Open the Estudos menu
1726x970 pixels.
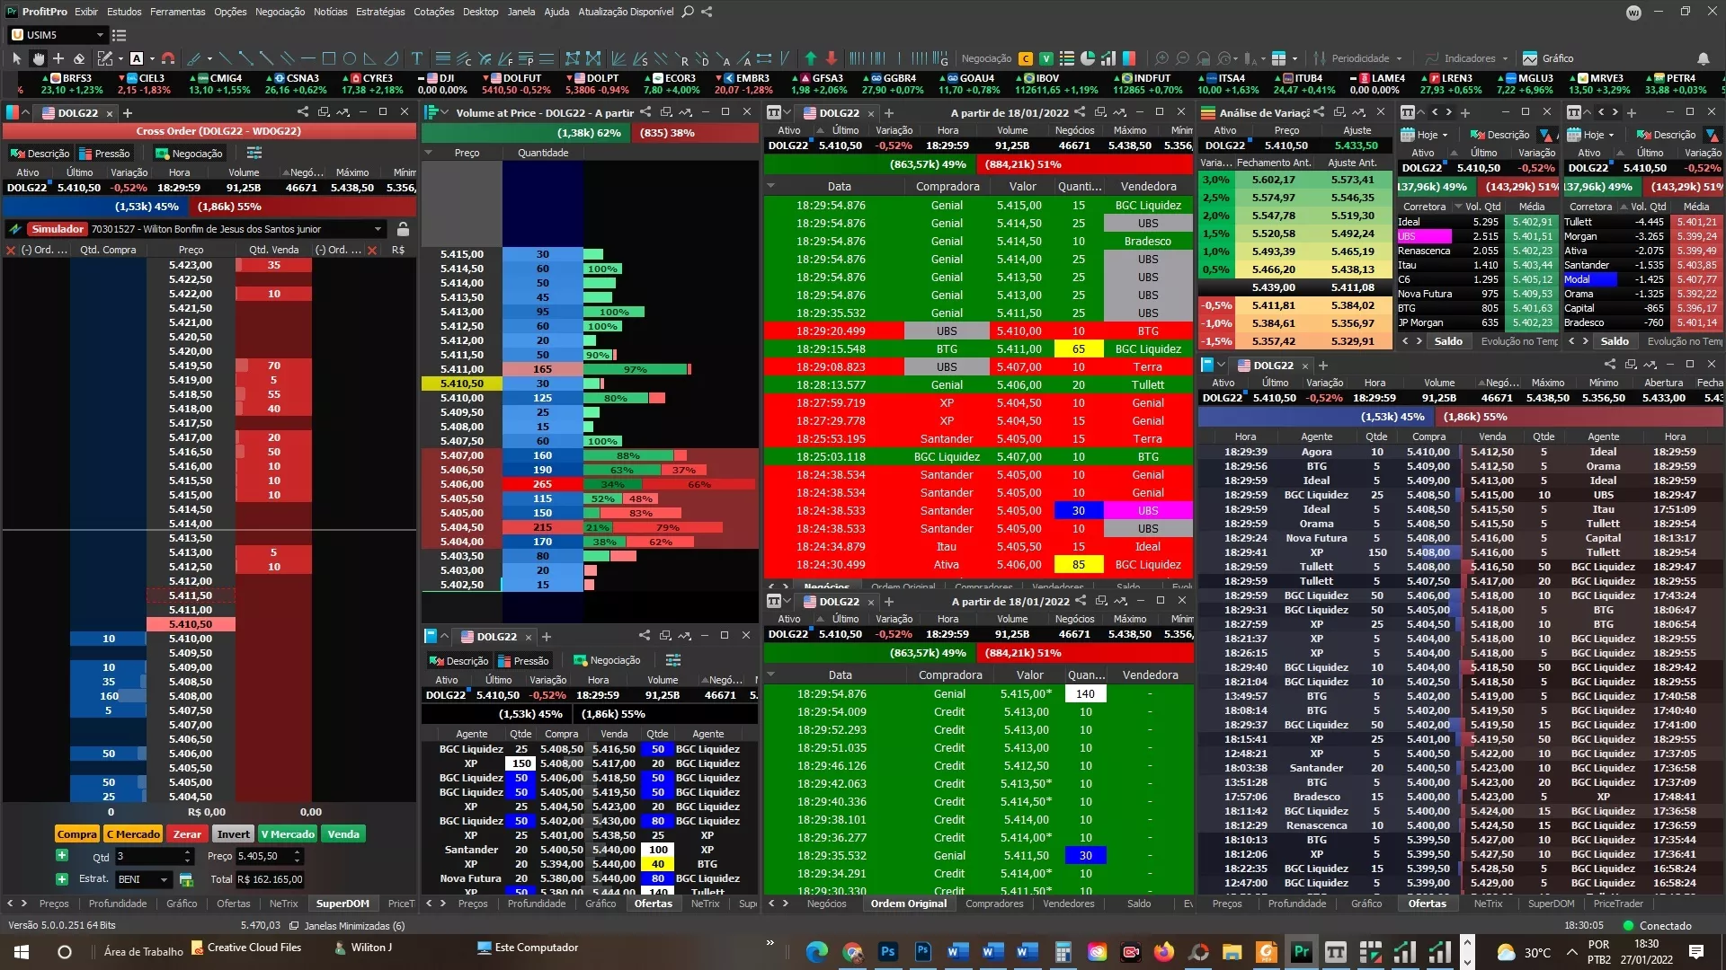pyautogui.click(x=124, y=12)
